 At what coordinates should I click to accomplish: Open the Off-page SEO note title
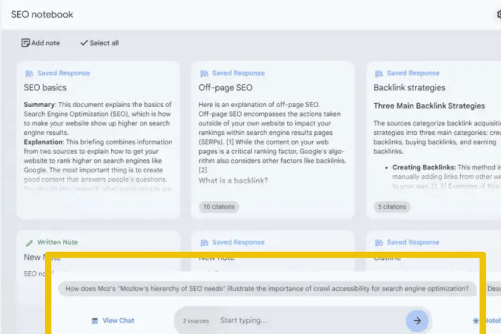click(x=225, y=88)
